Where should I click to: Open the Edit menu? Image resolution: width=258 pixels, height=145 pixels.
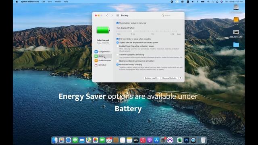coord(43,2)
